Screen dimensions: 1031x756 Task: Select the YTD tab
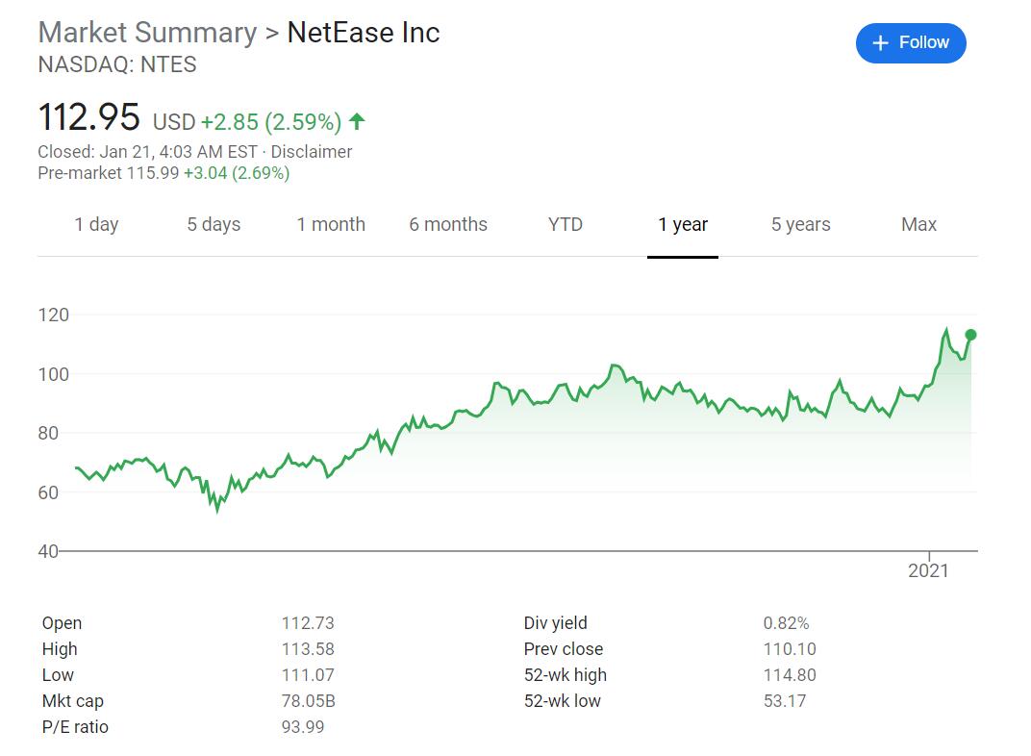566,225
